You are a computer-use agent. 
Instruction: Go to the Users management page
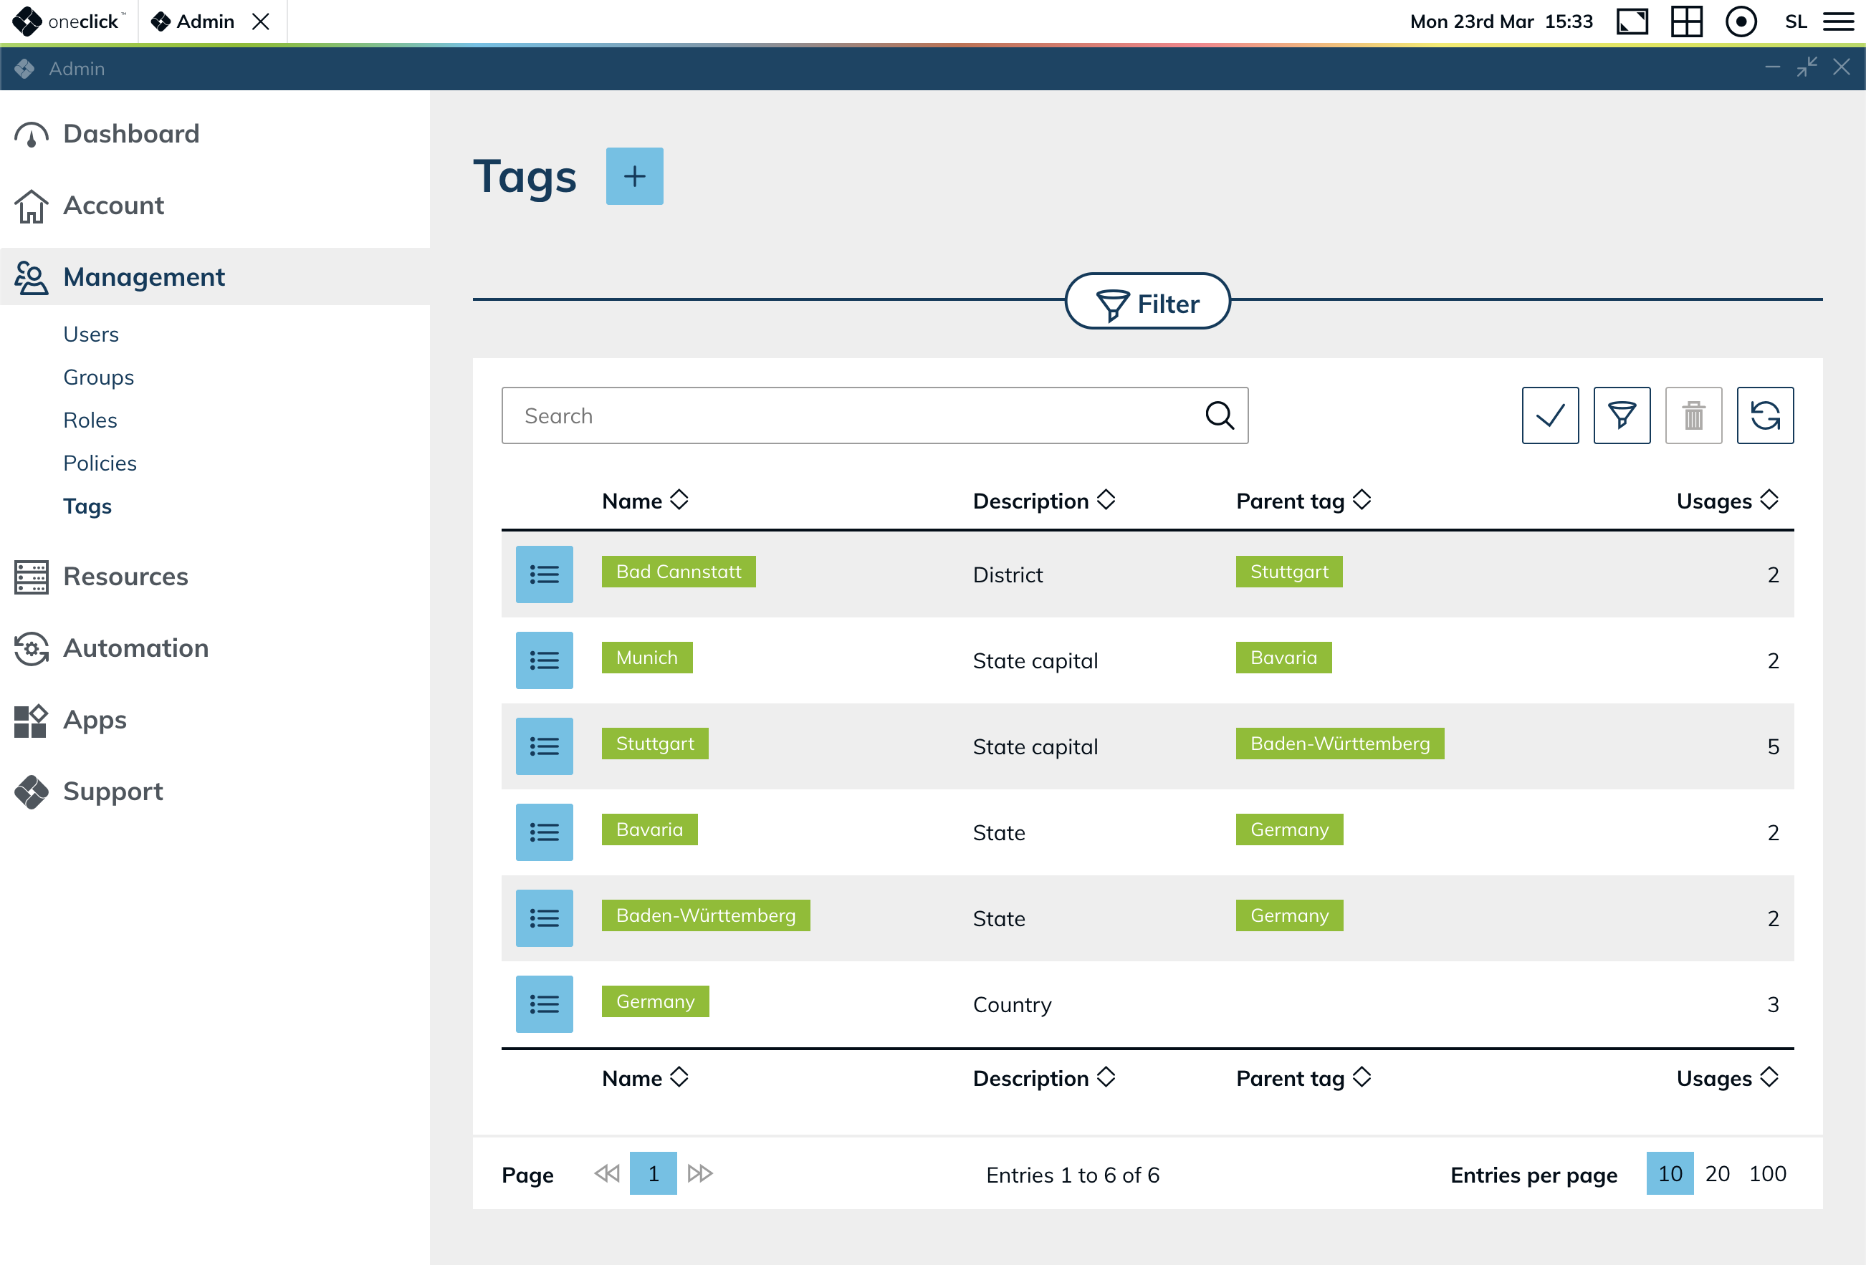(x=91, y=334)
